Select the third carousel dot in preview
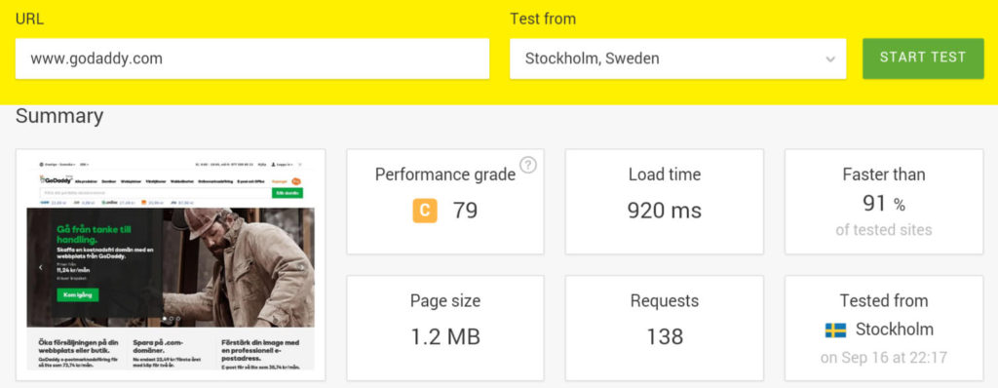Screen dimensions: 998x388 coord(178,318)
